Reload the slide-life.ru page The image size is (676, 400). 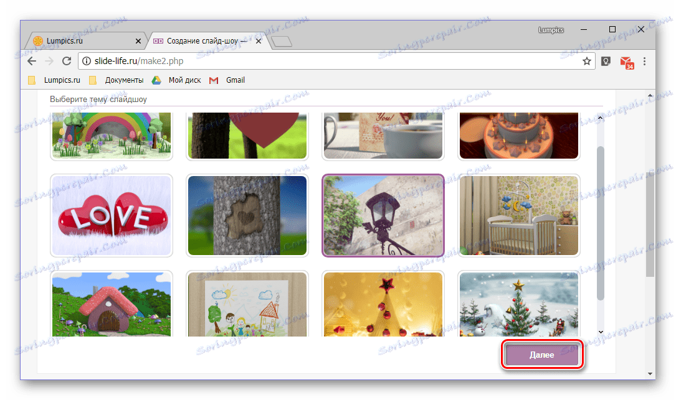[67, 61]
